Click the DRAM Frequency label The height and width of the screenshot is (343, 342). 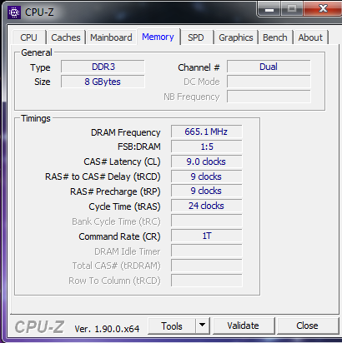(126, 132)
